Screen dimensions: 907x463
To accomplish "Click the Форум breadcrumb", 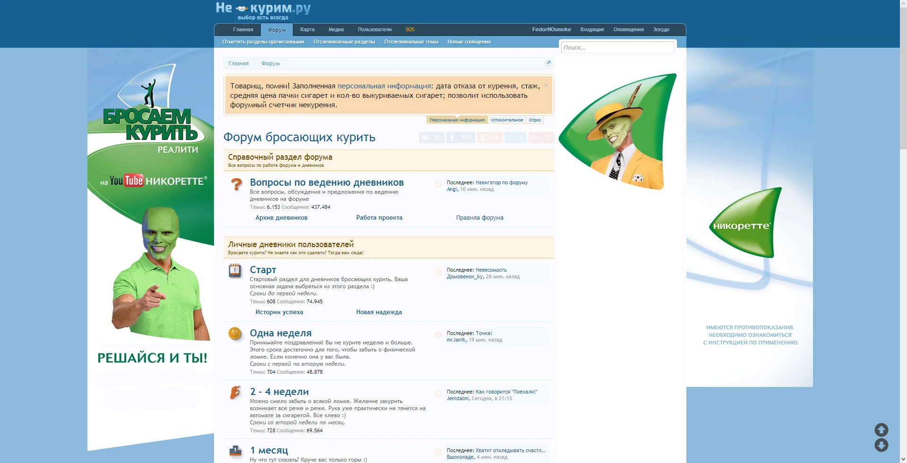I will point(271,63).
